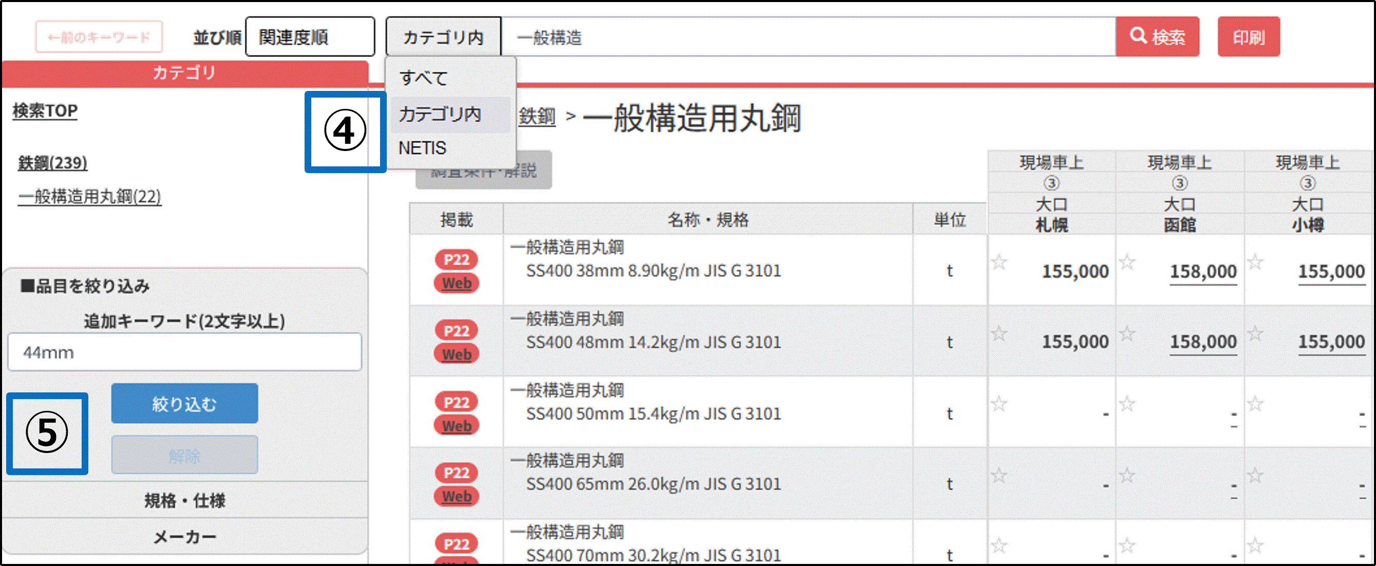The image size is (1376, 566).
Task: Click the P22 badge on the SS400 70mm row
Action: [456, 543]
